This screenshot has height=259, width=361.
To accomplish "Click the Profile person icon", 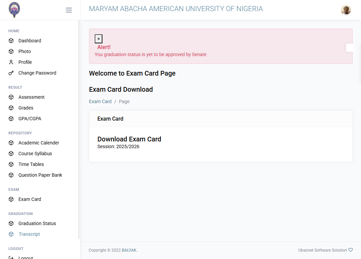I will [11, 62].
